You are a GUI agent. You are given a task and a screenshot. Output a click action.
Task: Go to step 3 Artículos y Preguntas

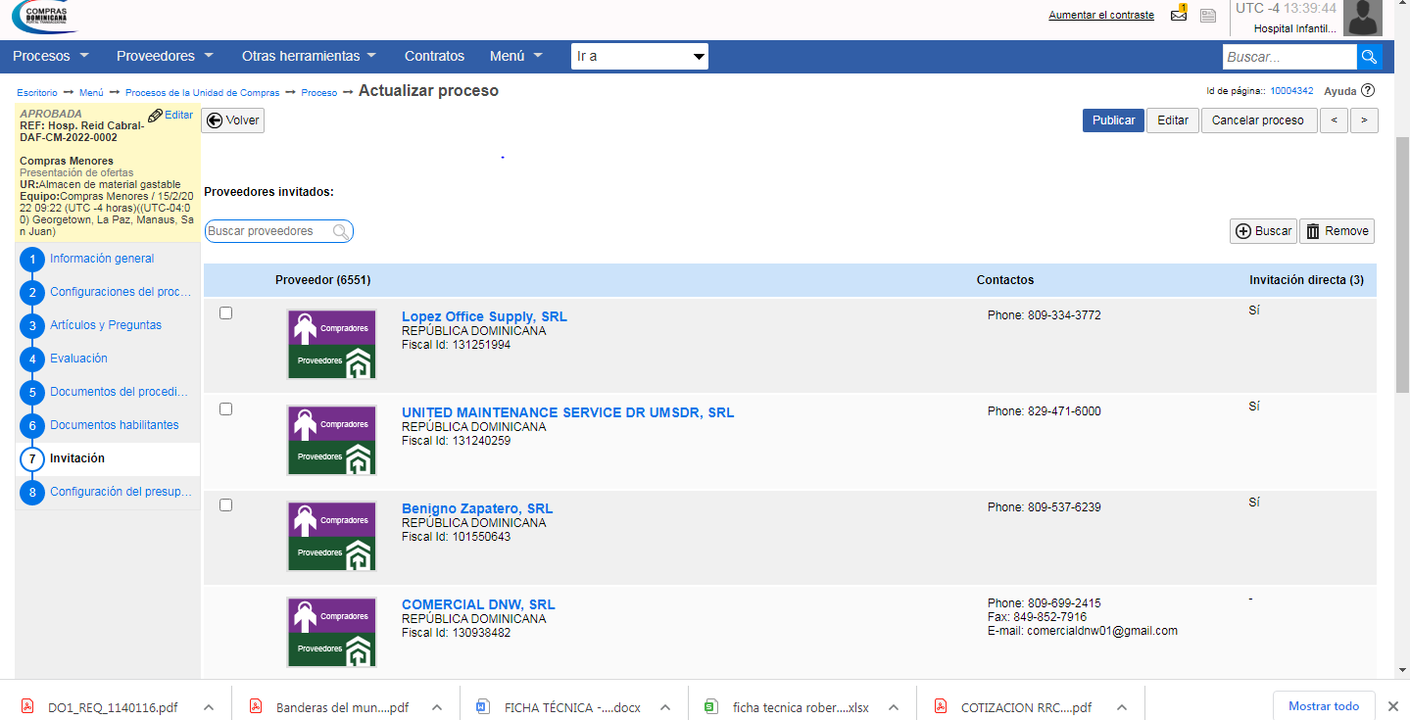coord(106,325)
